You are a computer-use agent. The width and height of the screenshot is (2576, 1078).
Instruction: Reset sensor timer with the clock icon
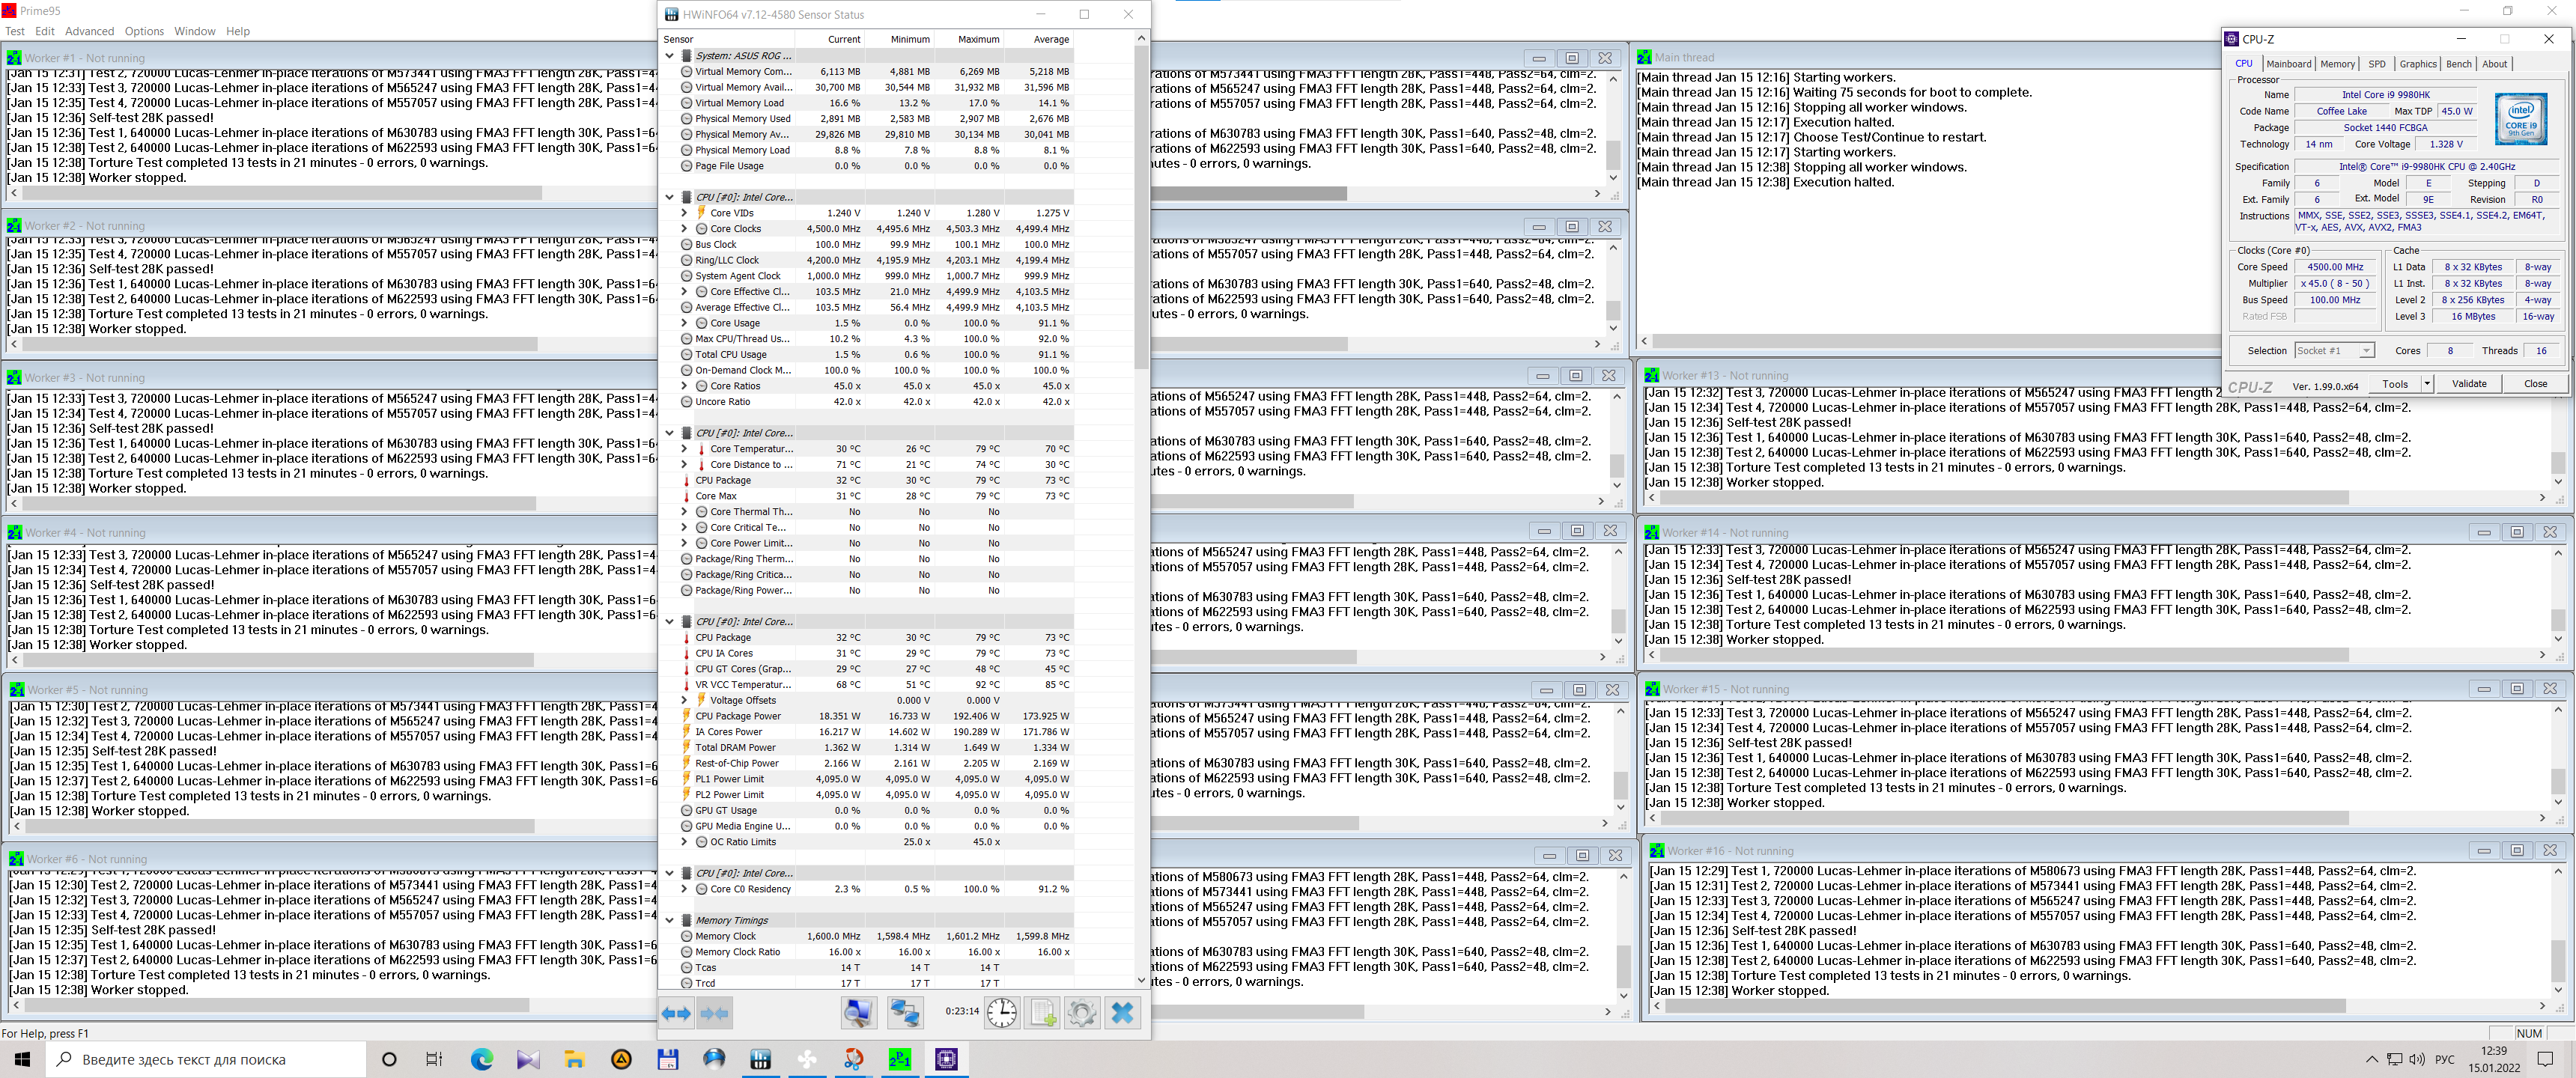point(1001,1013)
